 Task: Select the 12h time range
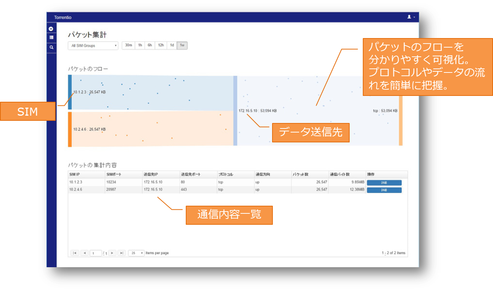[161, 45]
